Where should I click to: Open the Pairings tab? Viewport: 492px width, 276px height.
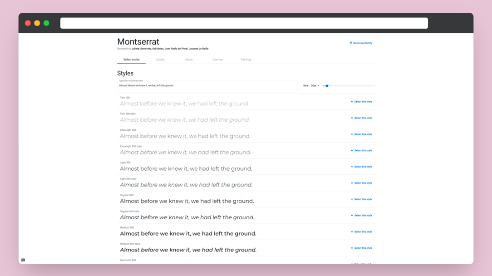[x=245, y=59]
